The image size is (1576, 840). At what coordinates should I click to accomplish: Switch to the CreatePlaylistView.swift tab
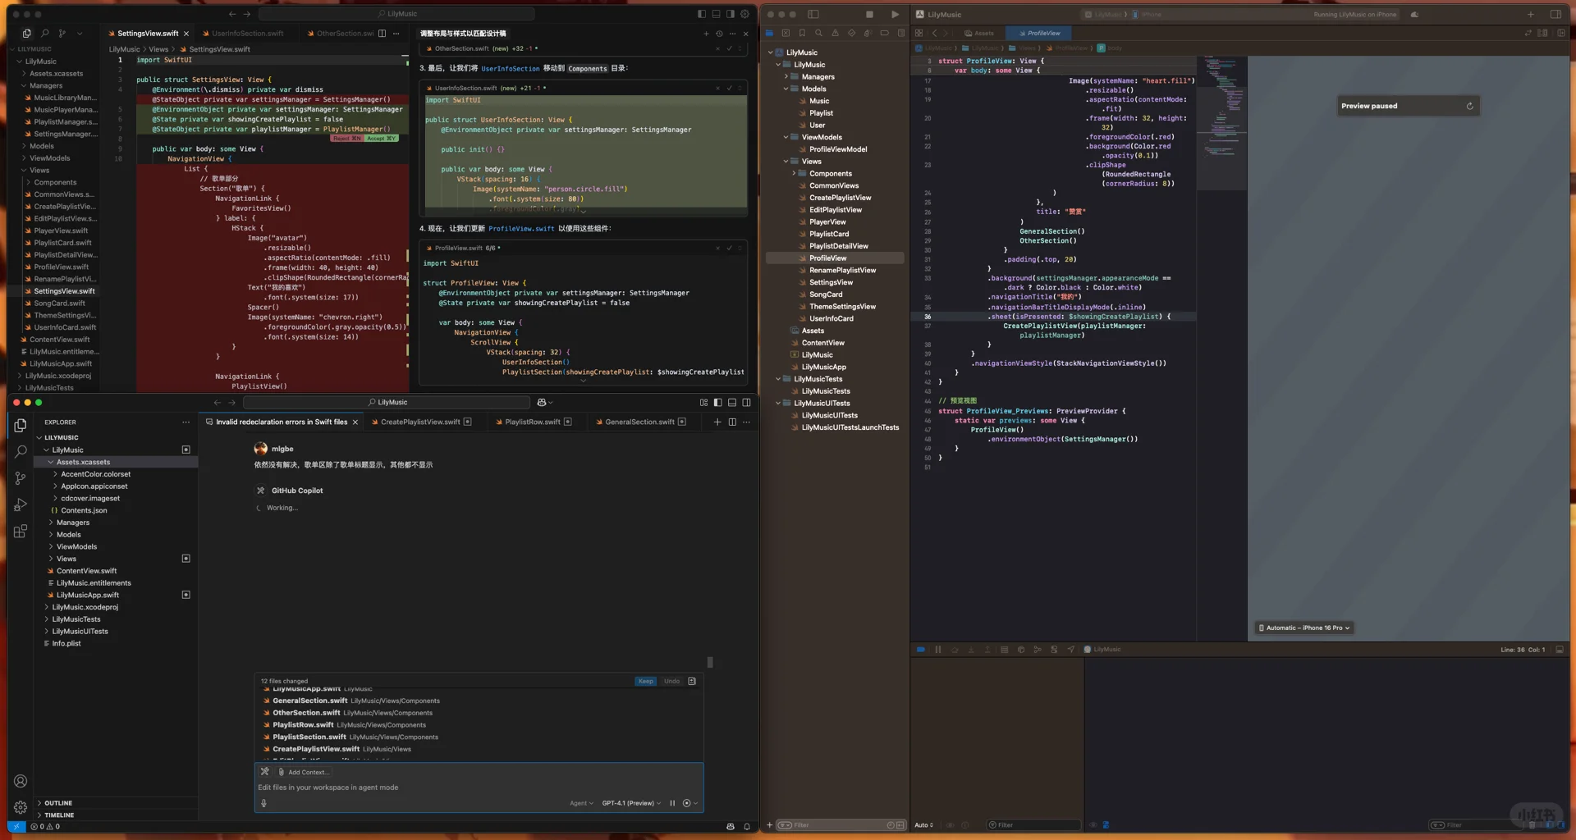[x=419, y=422]
